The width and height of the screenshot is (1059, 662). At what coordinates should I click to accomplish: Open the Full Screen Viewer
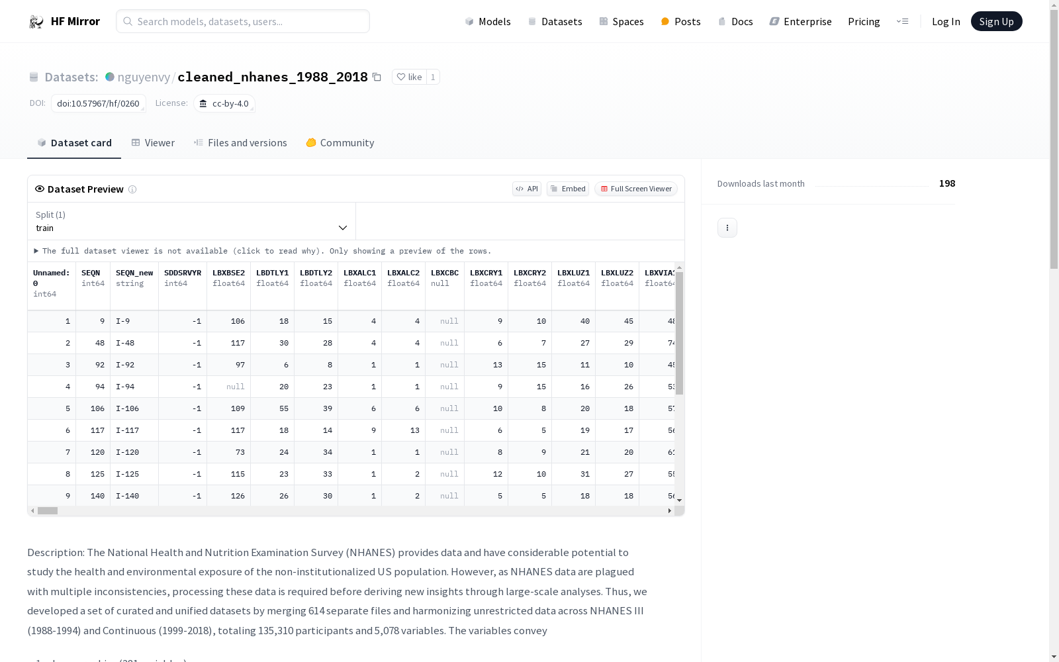[x=636, y=189]
